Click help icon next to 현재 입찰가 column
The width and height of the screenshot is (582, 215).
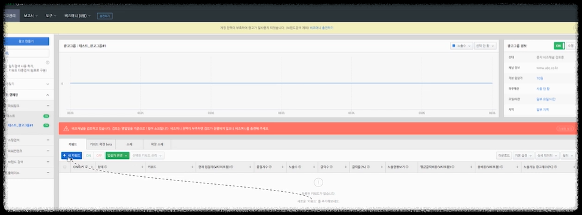coord(232,167)
